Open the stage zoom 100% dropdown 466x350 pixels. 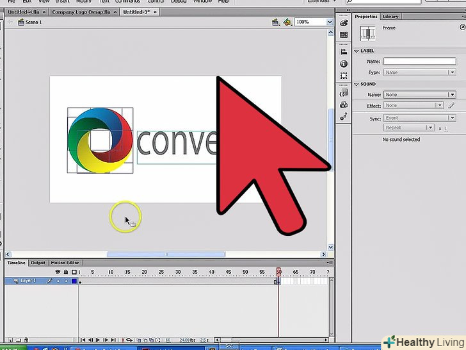330,22
